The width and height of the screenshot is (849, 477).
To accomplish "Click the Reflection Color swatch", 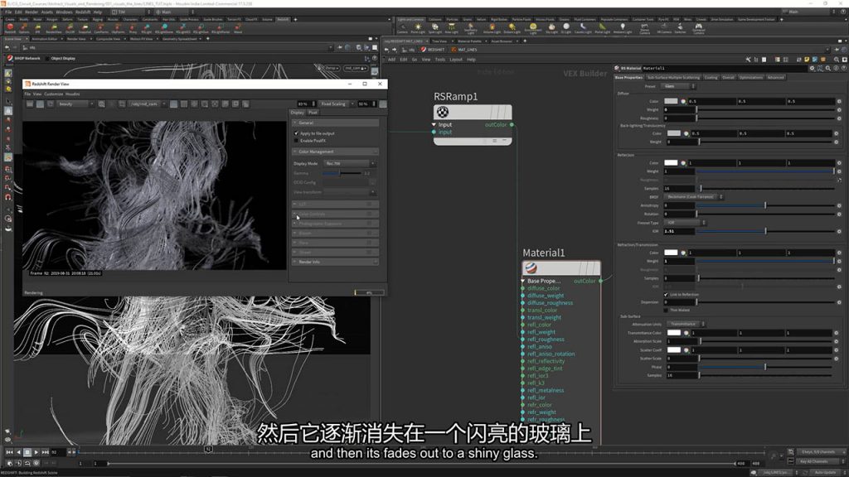I will (x=671, y=163).
